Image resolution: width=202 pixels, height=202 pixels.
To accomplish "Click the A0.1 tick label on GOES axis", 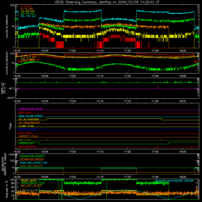I will coord(12,89).
